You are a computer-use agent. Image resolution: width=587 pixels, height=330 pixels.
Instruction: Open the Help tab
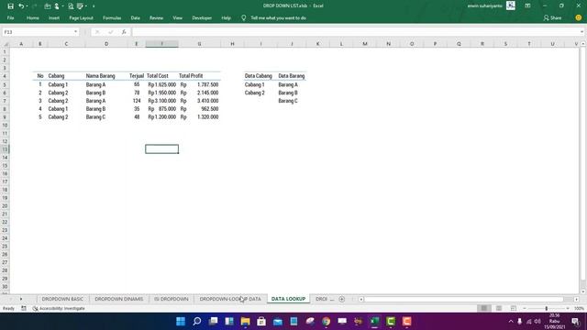coord(226,18)
